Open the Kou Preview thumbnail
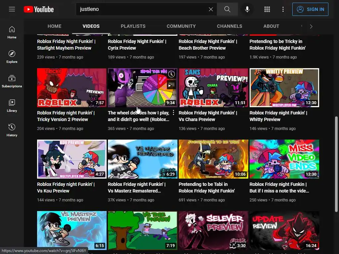 pos(72,159)
